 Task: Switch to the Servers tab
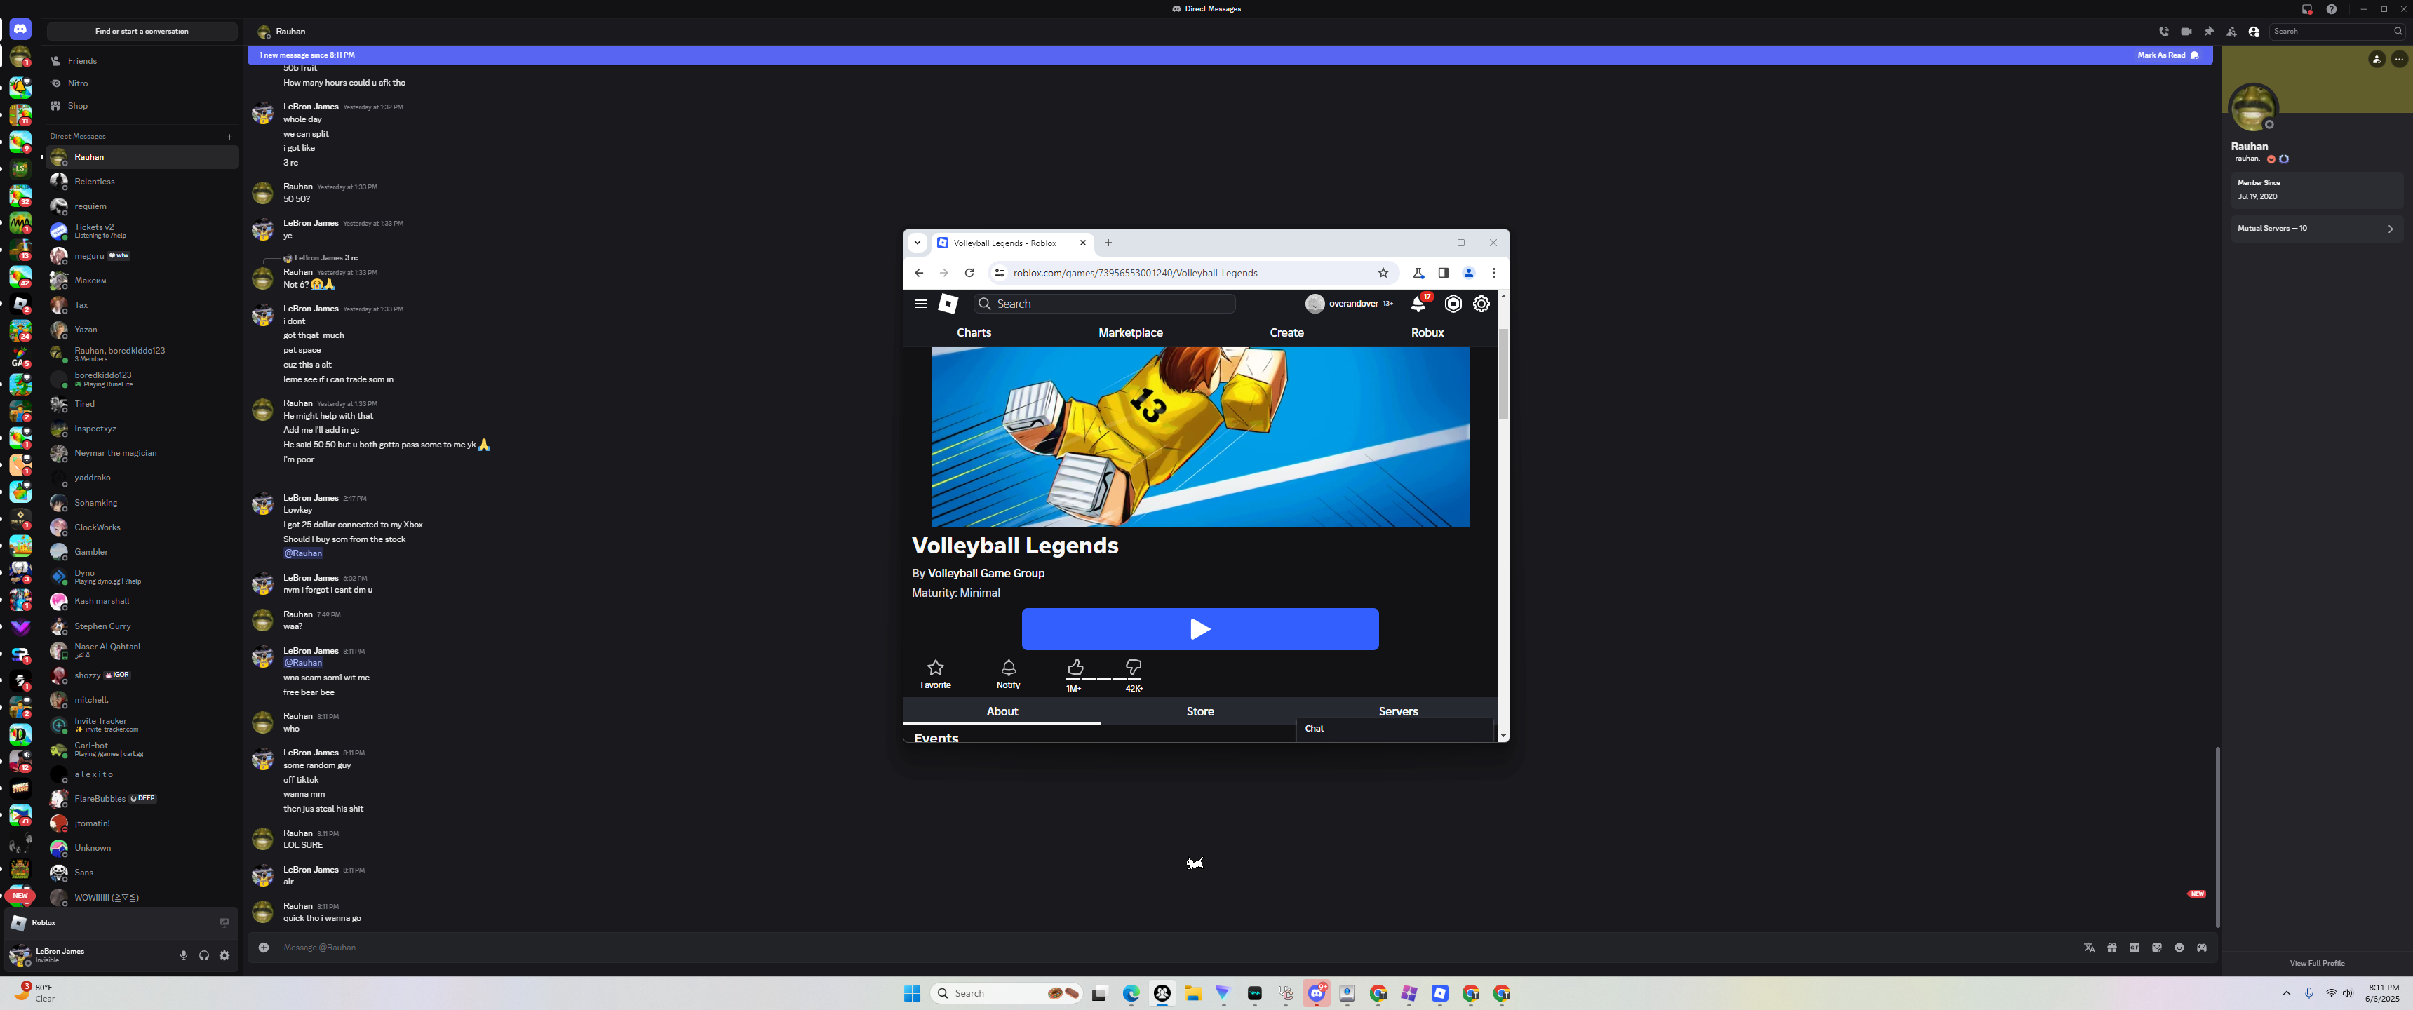coord(1397,711)
